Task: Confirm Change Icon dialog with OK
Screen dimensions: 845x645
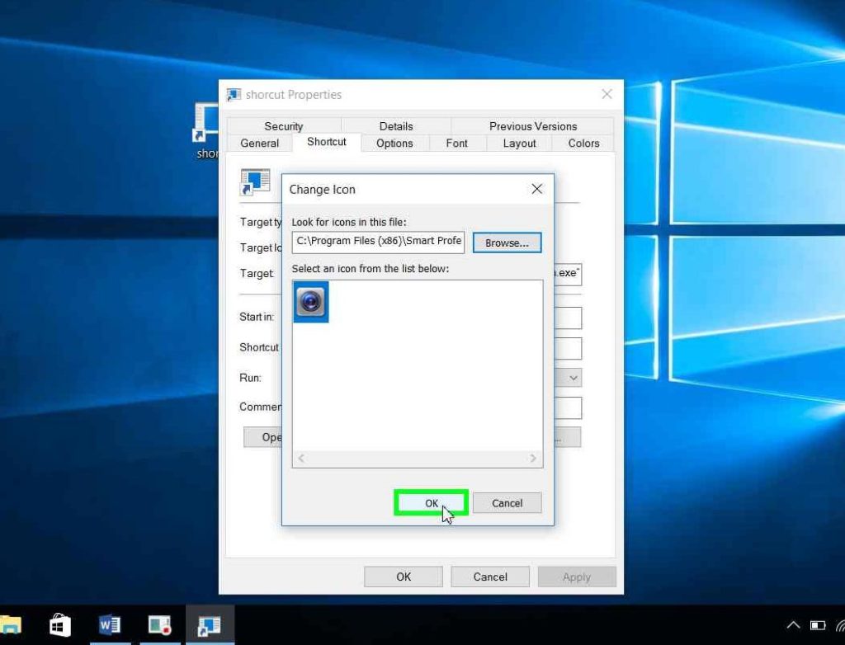Action: point(431,503)
